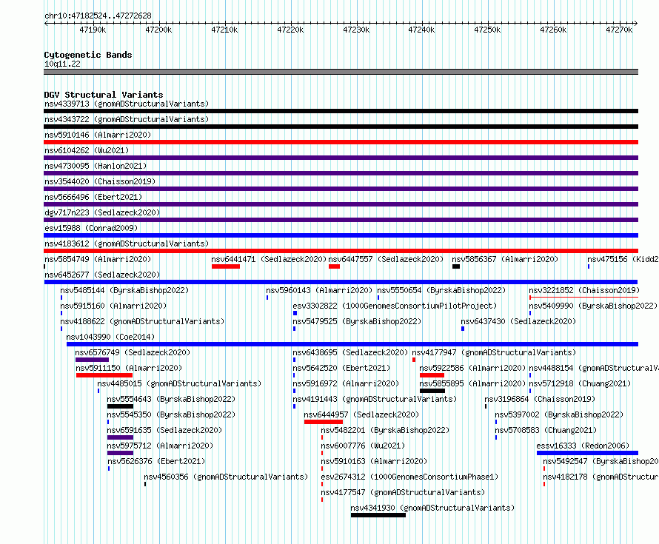Image resolution: width=659 pixels, height=544 pixels.
Task: Click red bar under nsv5910146 (Almarri2020)
Action: point(341,142)
